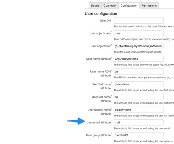
Task: Click the User name attribute label
Action: tap(98, 59)
